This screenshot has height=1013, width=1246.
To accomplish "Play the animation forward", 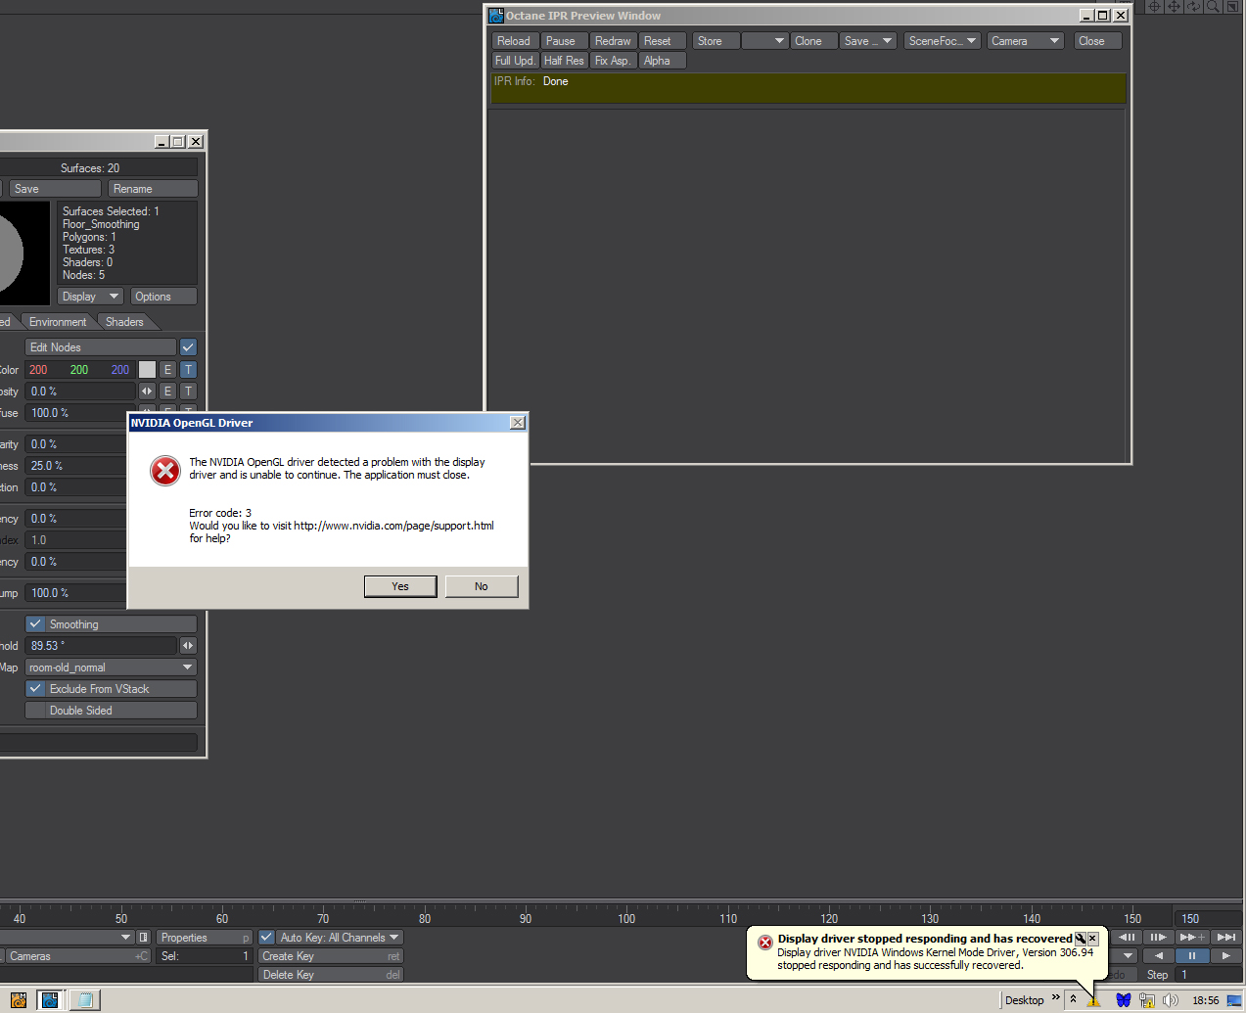I will (1225, 955).
